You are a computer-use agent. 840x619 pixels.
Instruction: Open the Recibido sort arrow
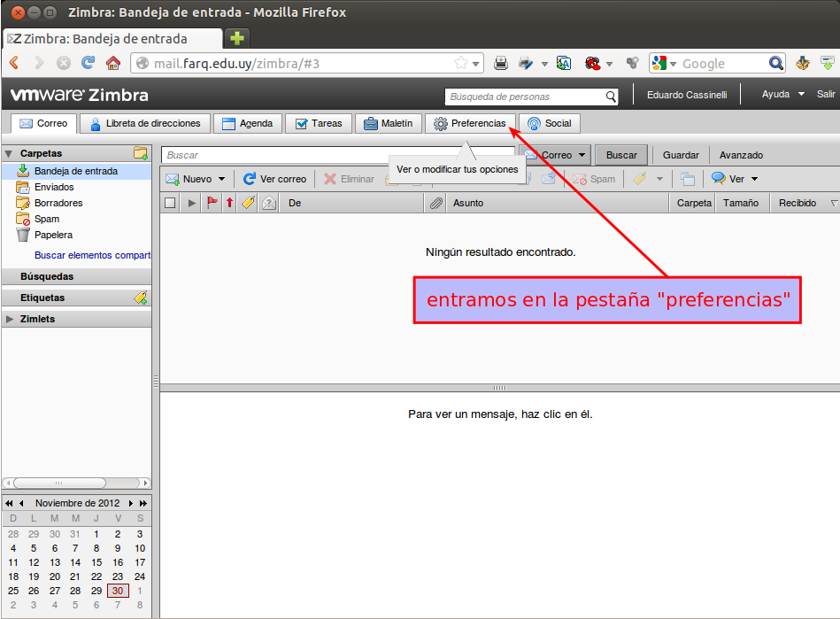click(x=834, y=203)
